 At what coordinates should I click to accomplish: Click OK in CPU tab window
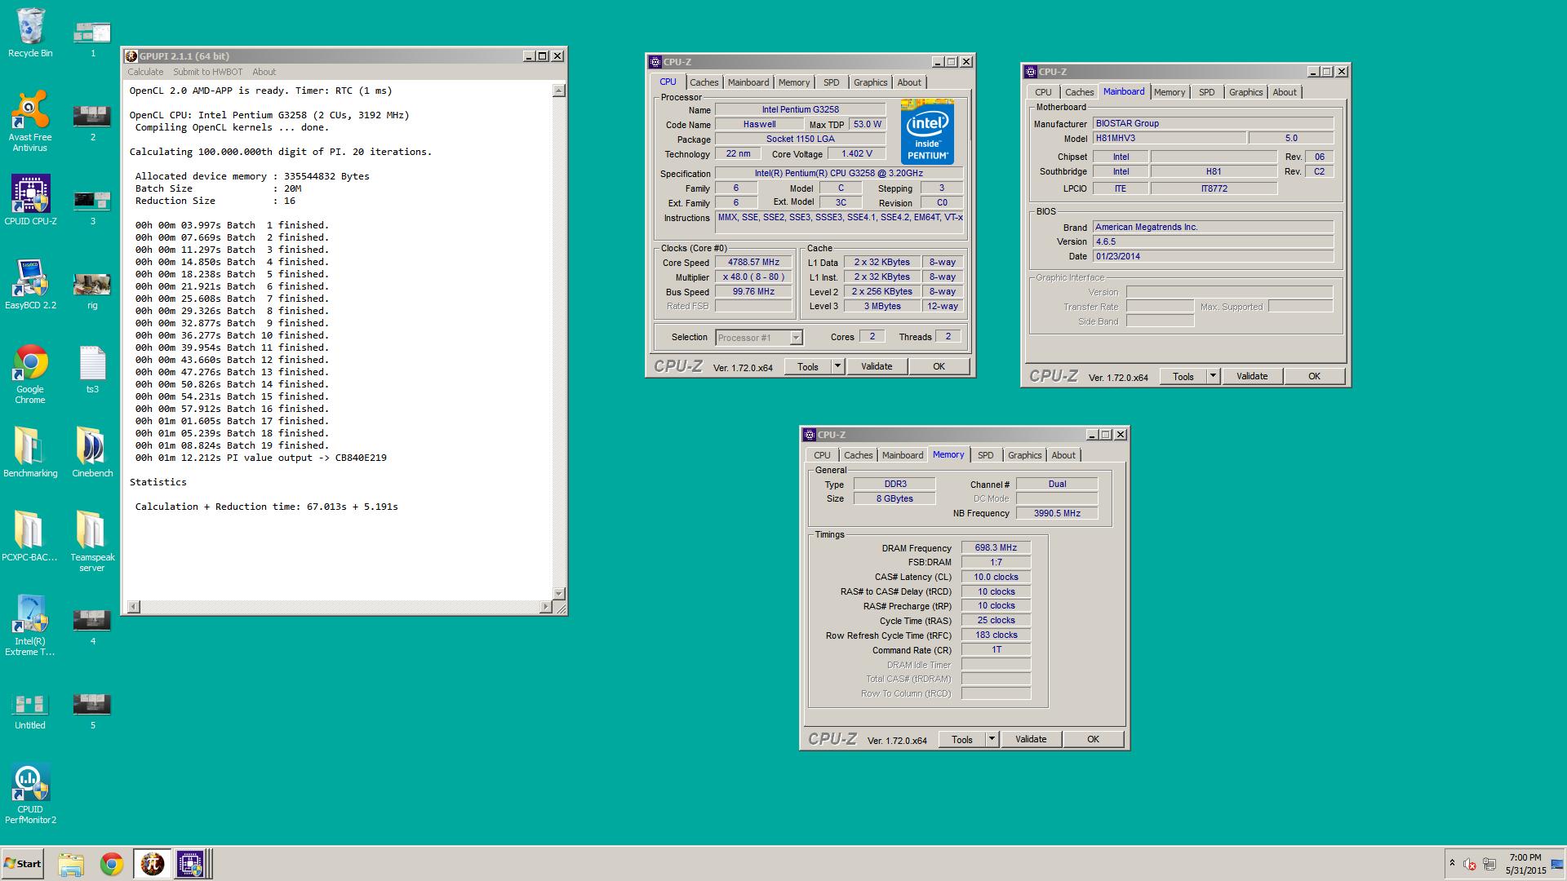pos(939,367)
